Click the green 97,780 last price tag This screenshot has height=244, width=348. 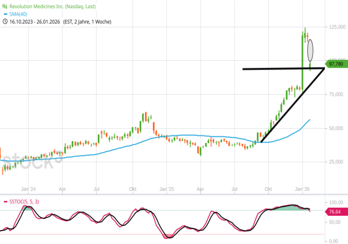336,64
